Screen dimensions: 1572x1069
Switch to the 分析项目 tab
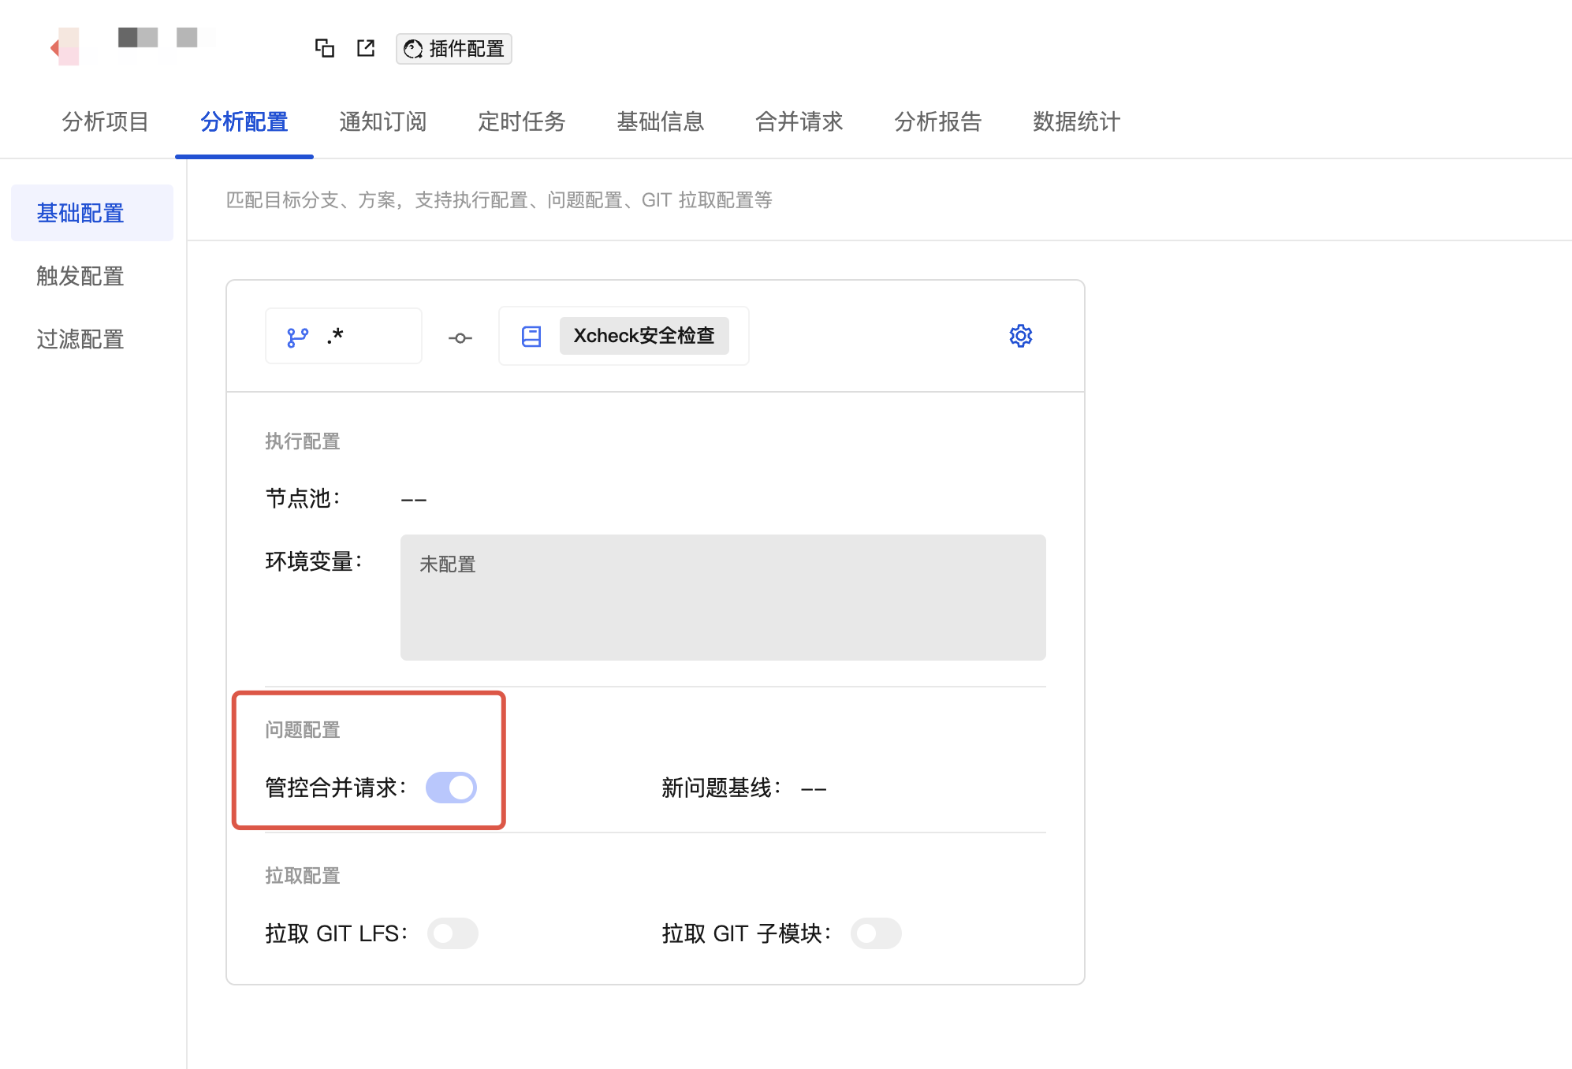click(106, 121)
